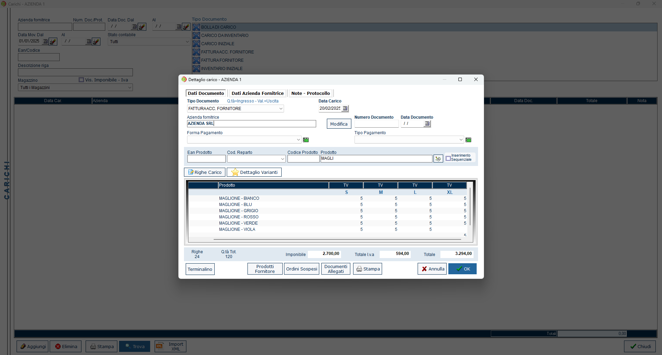The image size is (662, 355).
Task: Click the product search icon beside Prodotto
Action: (x=438, y=158)
